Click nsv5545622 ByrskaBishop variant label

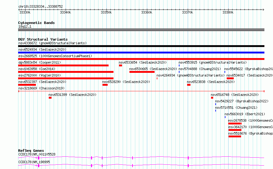[x=248, y=69]
